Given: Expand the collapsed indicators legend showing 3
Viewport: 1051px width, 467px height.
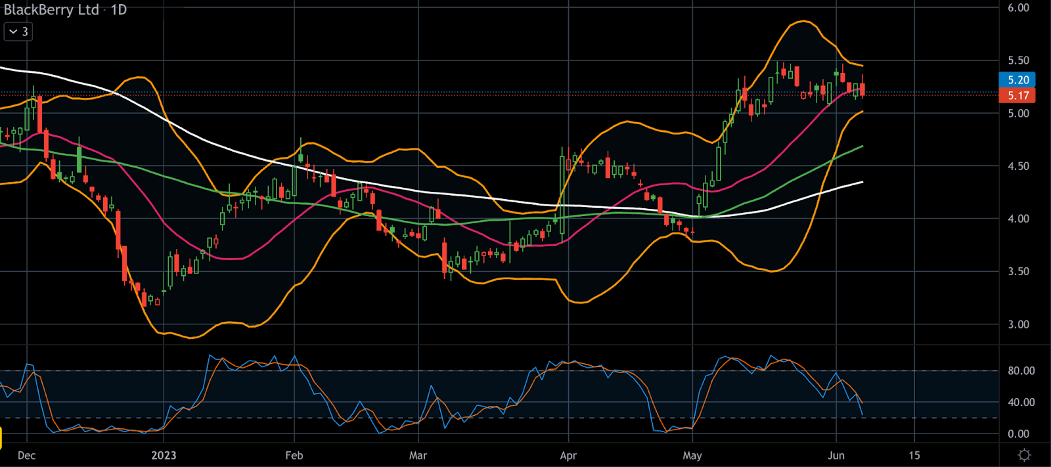Looking at the screenshot, I should point(18,31).
